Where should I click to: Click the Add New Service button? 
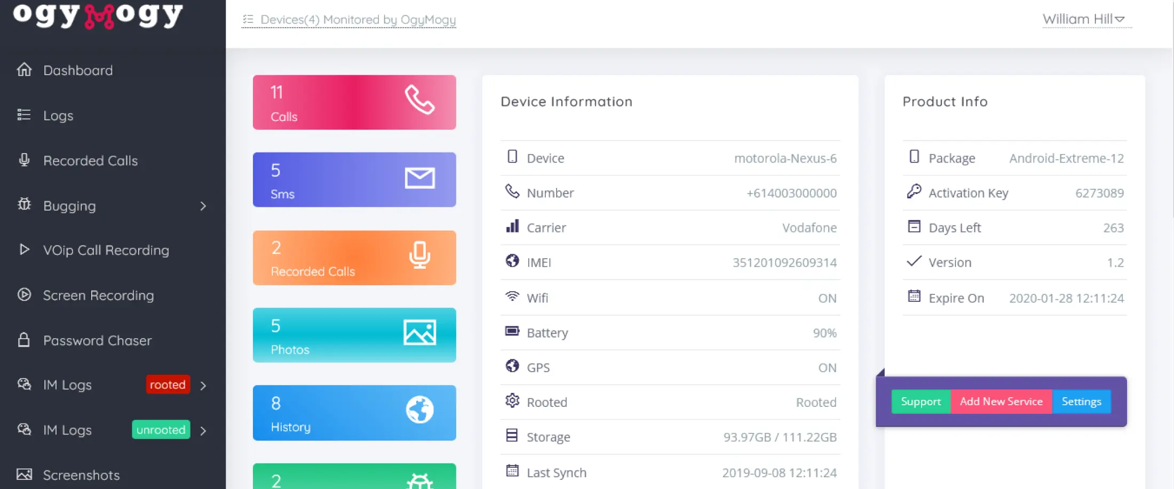pyautogui.click(x=1001, y=402)
